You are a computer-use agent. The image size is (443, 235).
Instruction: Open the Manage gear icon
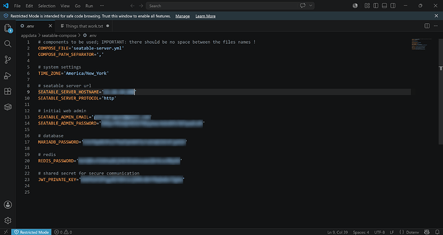[x=8, y=220]
